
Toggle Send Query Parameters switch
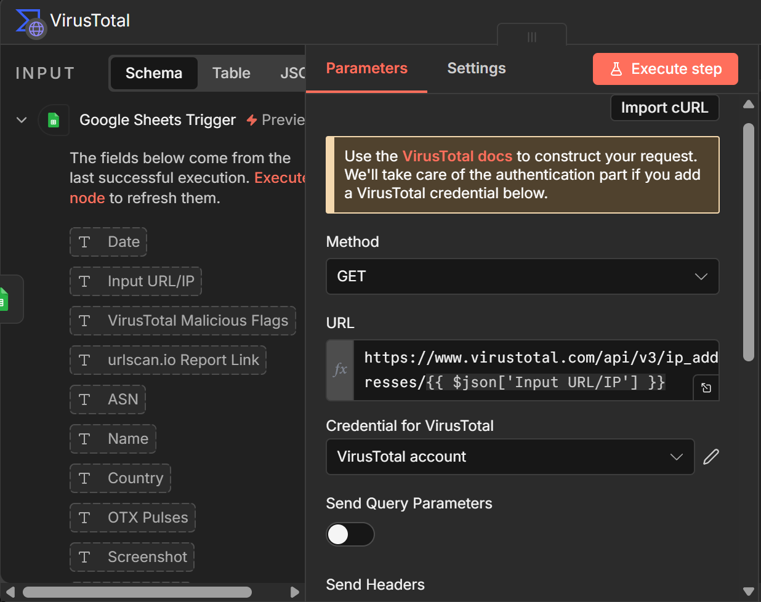[x=350, y=534]
